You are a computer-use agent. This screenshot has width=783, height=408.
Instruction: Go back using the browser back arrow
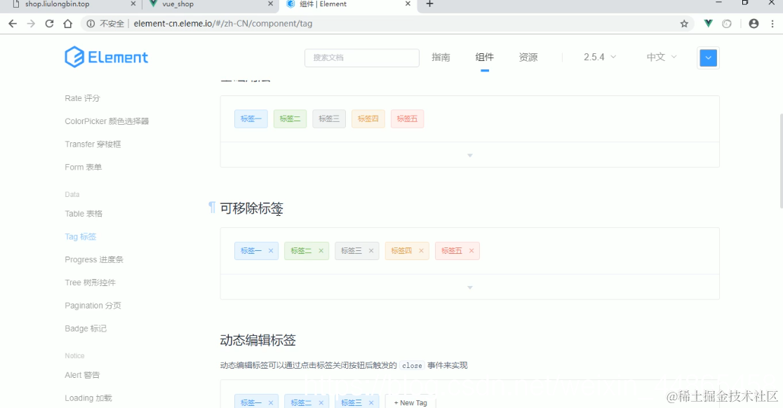tap(12, 22)
